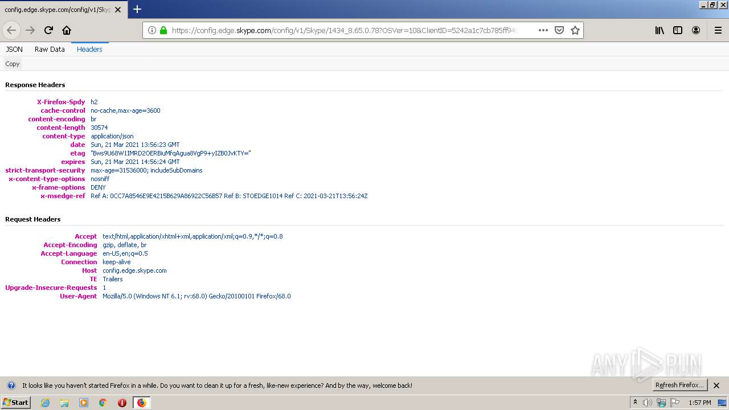Show hidden tray icons arrow
The image size is (729, 410).
[x=635, y=403]
